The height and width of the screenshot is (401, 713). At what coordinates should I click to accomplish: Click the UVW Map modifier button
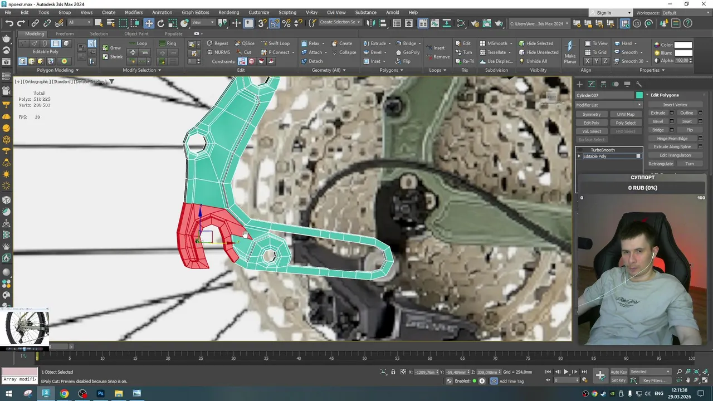626,115
